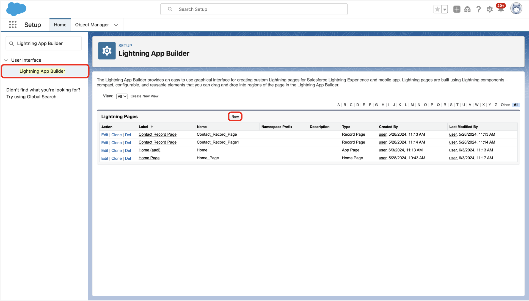This screenshot has width=529, height=301.
Task: Filter pages by letter A
Action: (x=338, y=105)
